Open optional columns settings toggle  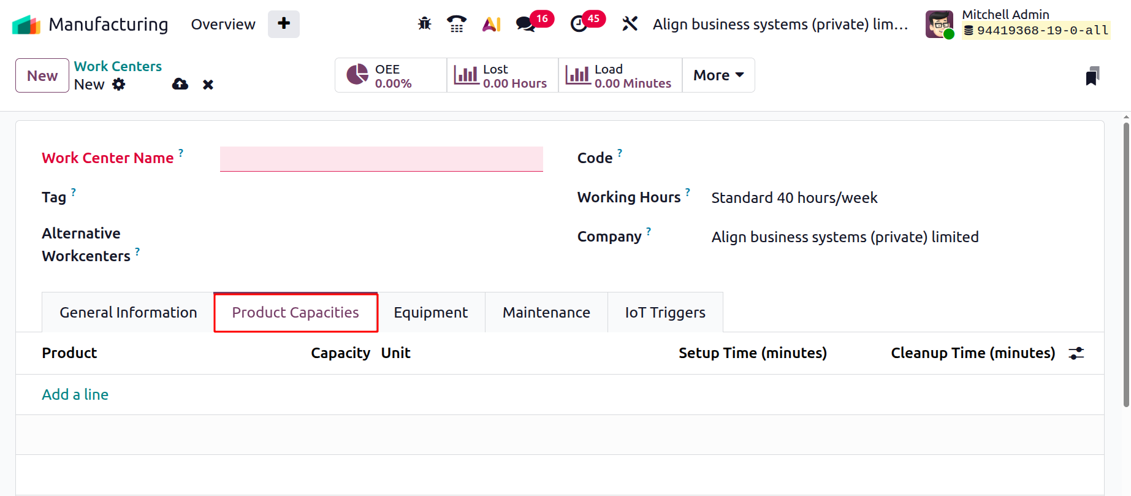point(1076,353)
